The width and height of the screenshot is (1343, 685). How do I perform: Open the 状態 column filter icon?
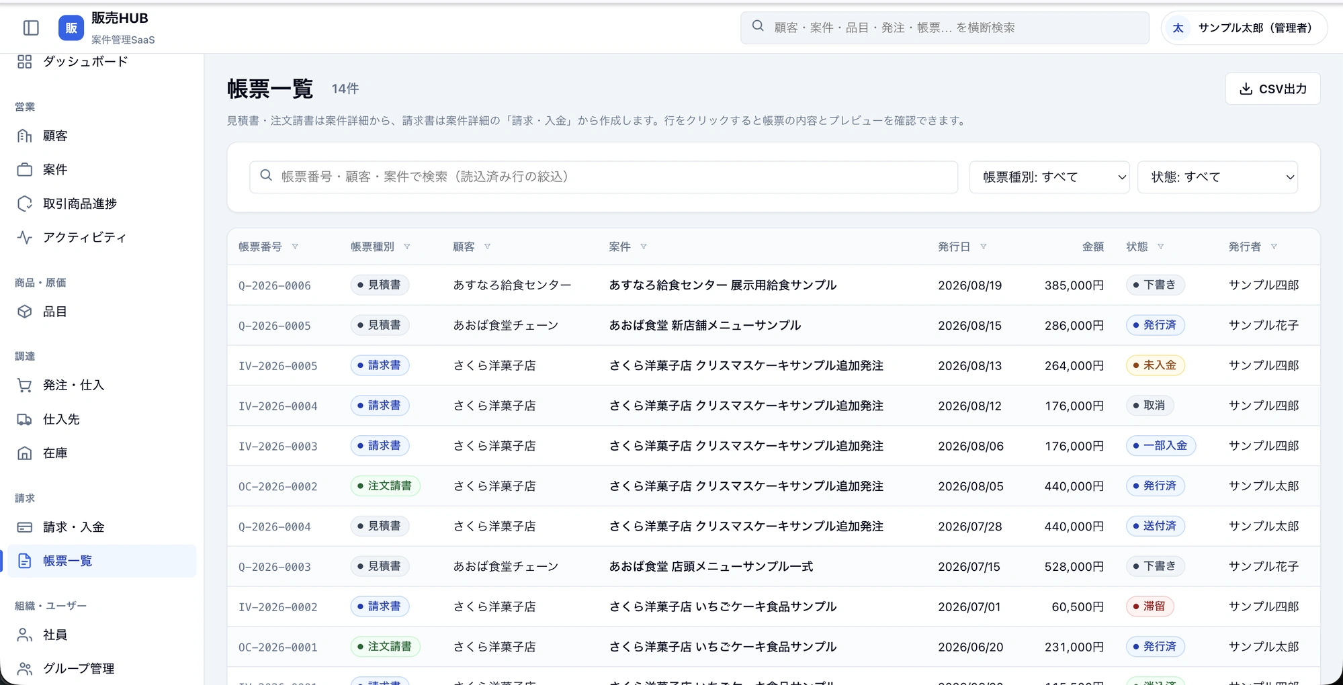[x=1160, y=246]
